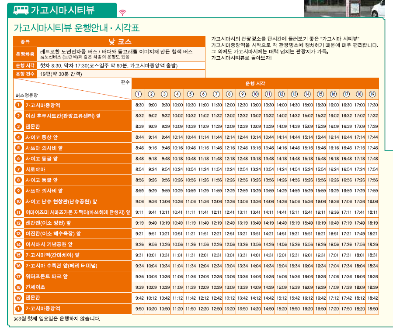Viewport: 393px width, 328px height.
Task: Click the 워터프론트 파크 앞 stop label
Action: pyautogui.click(x=47, y=277)
